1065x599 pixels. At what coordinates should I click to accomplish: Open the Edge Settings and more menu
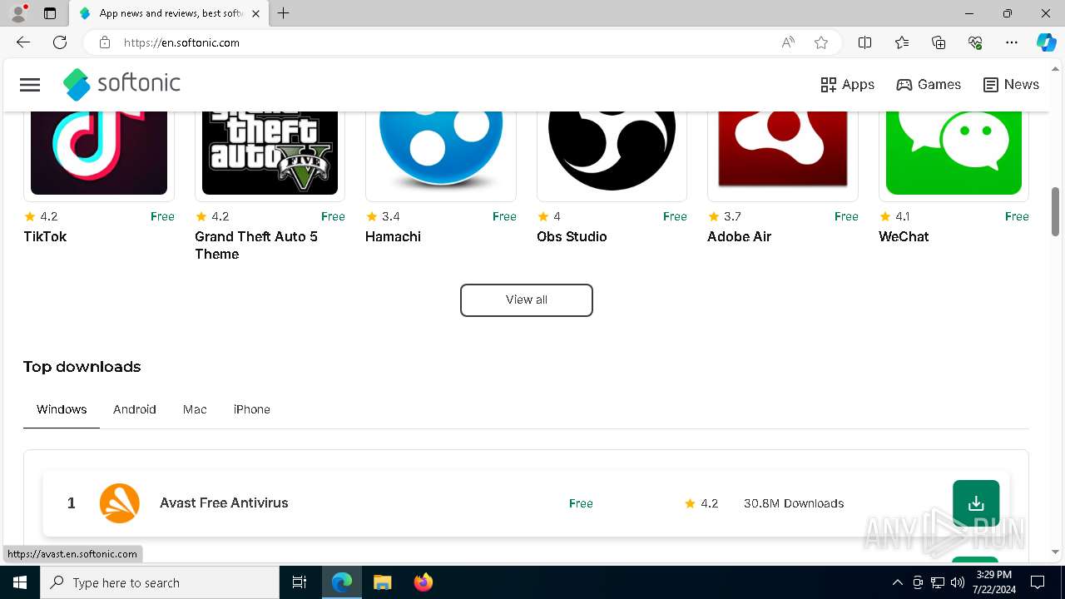tap(1012, 42)
